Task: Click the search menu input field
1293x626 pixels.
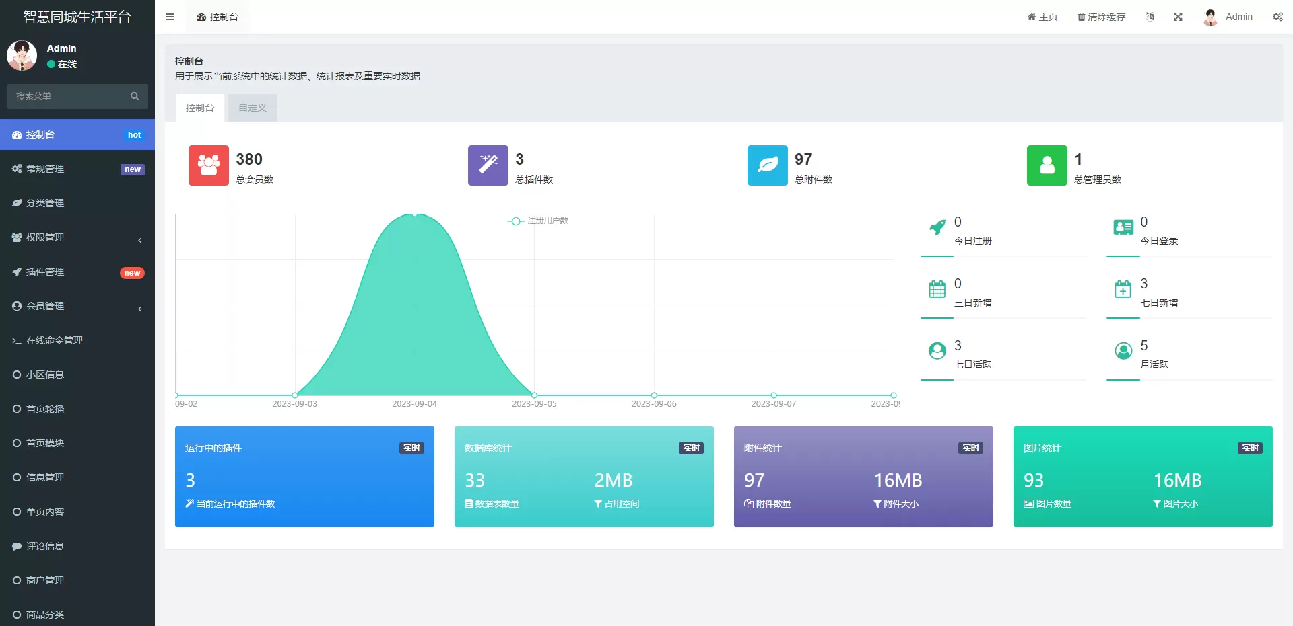Action: click(x=71, y=96)
